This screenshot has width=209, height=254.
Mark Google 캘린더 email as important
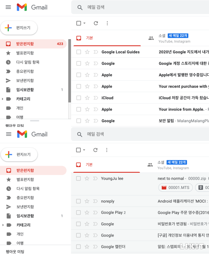[95, 247]
